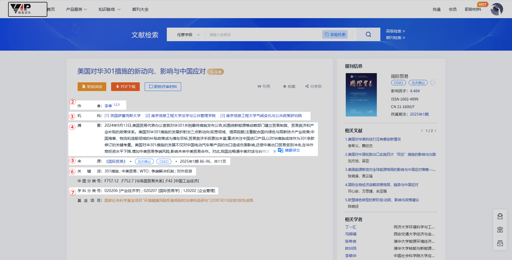Open institution 英国萨塞克斯大学
The image size is (512, 260).
point(123,116)
